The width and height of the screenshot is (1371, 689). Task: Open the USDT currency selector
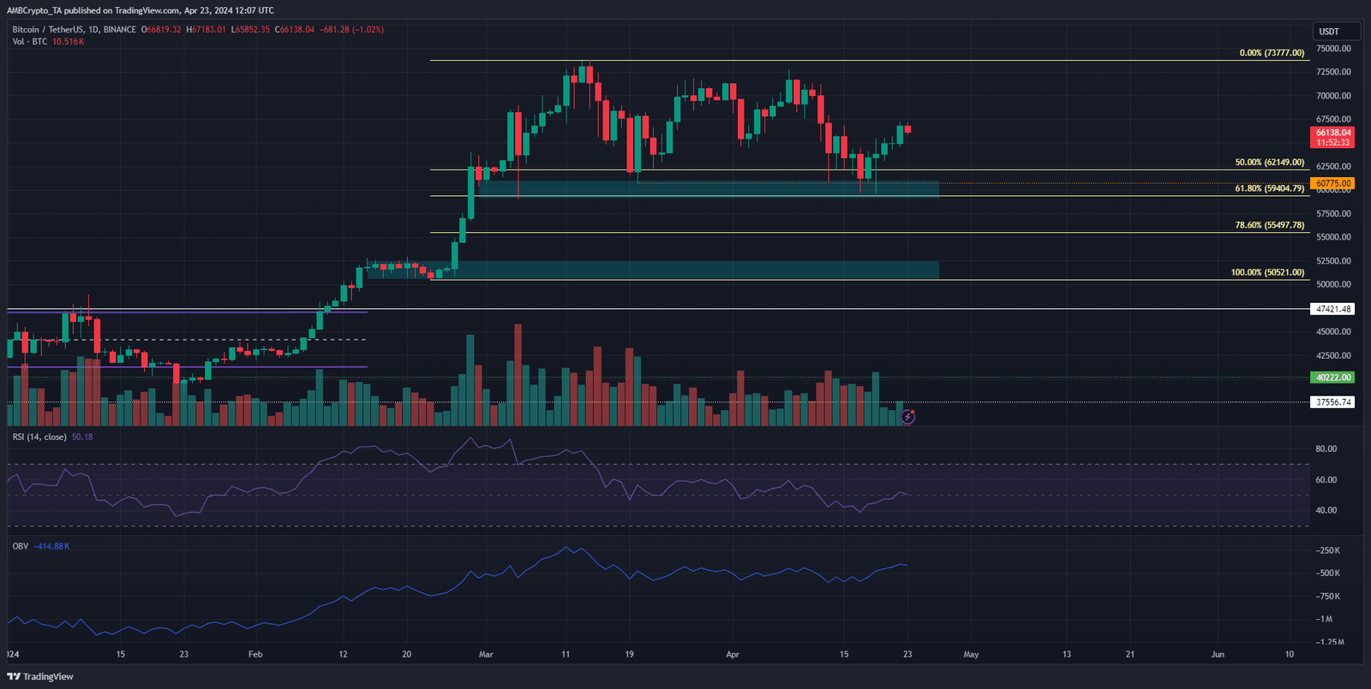point(1336,32)
